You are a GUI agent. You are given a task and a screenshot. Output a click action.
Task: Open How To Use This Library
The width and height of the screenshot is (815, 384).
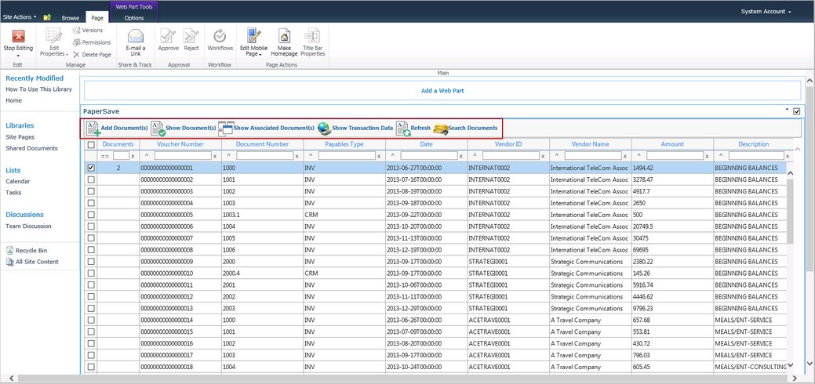click(39, 89)
